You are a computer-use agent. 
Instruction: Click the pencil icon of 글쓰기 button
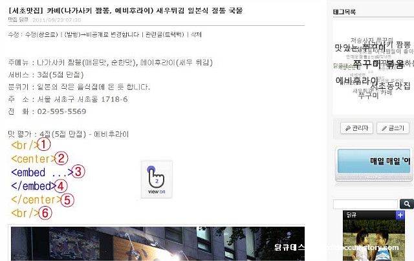pyautogui.click(x=384, y=128)
